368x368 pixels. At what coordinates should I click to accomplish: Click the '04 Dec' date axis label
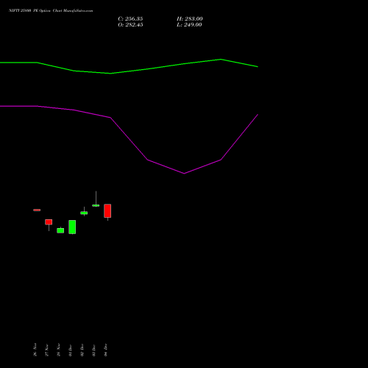[x=106, y=350]
